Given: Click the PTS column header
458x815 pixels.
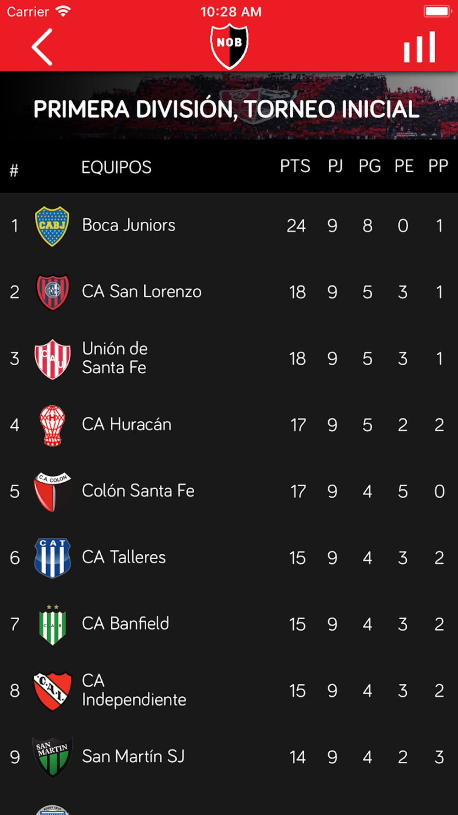Looking at the screenshot, I should 295,166.
